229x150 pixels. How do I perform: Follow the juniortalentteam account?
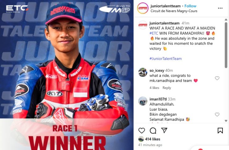190,6
